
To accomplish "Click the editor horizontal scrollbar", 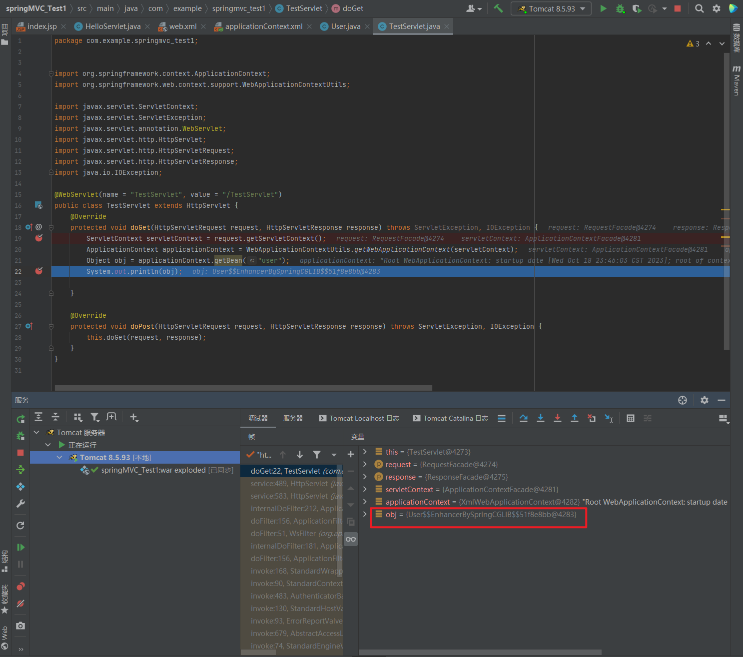I will tap(243, 388).
